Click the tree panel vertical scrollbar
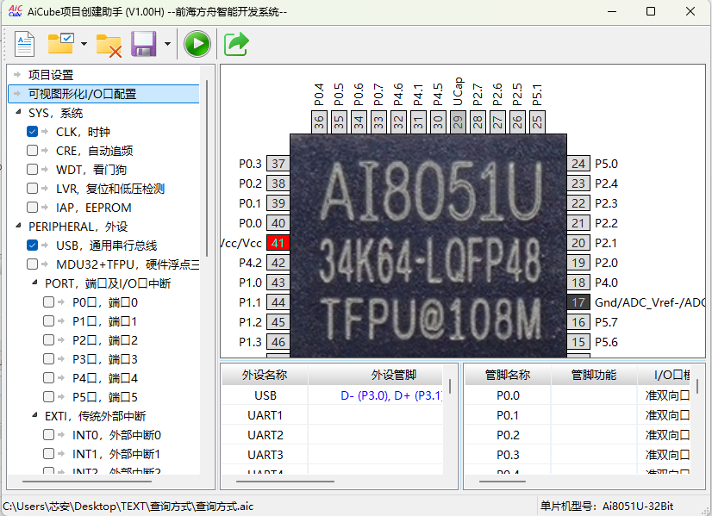 [207, 169]
